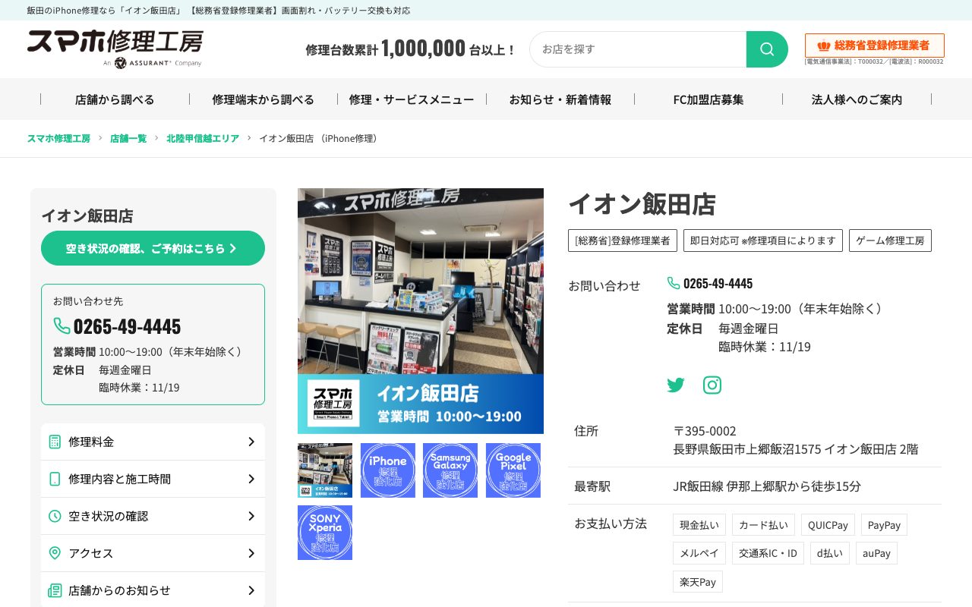Click the large store main photo

coord(421,311)
